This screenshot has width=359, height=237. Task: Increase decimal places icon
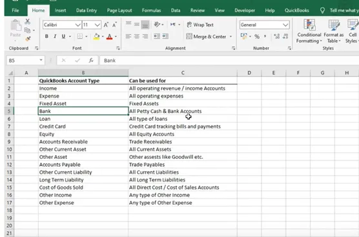point(277,36)
